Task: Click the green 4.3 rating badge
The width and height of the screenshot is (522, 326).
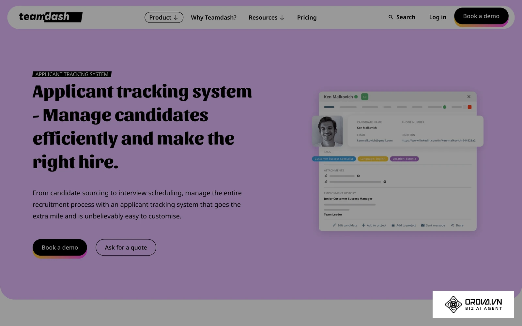Action: 365,97
